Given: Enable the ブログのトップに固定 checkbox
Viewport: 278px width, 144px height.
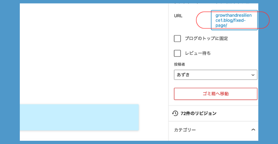Looking at the screenshot, I should tap(177, 39).
